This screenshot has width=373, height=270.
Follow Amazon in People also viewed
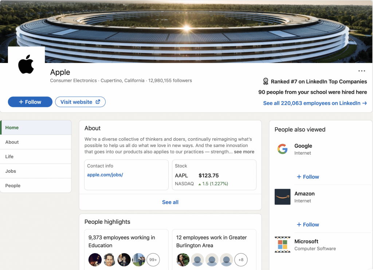pos(308,225)
